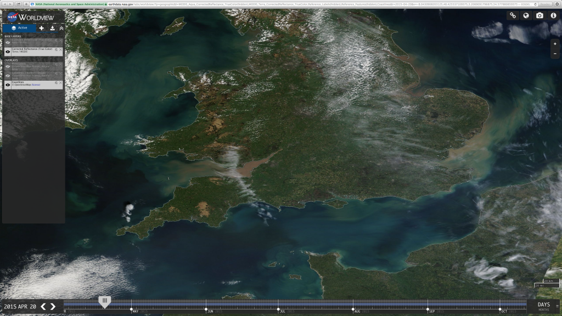Click the timeline date pick handle
The height and width of the screenshot is (316, 562).
click(105, 302)
